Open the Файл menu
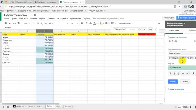The width and height of the screenshot is (196, 110). pos(6,18)
